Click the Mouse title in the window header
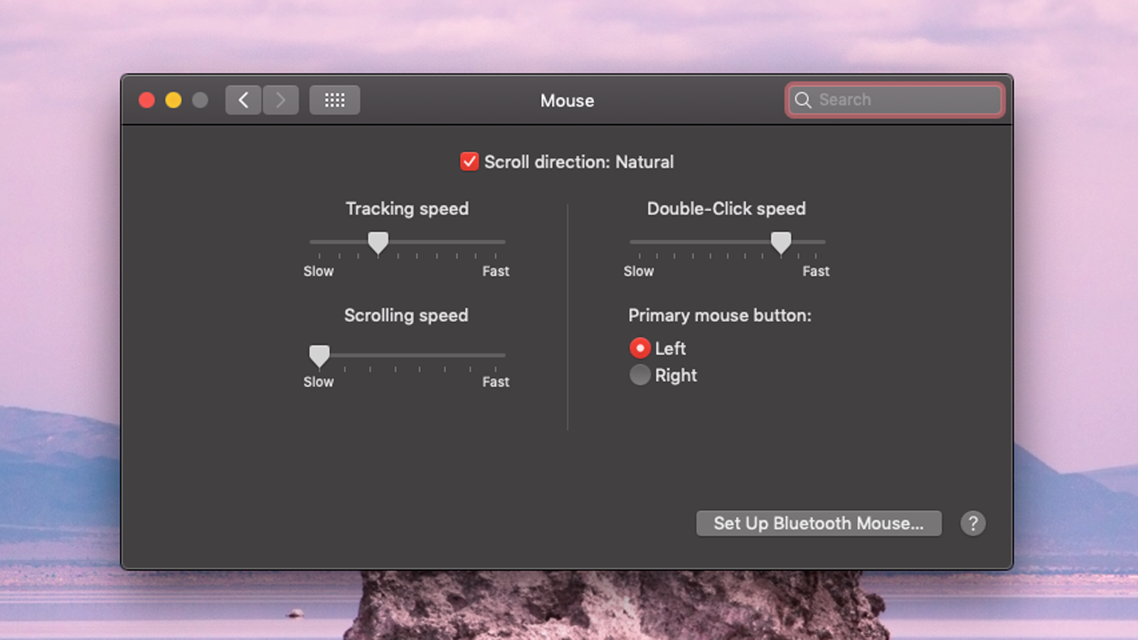Image resolution: width=1138 pixels, height=640 pixels. [x=567, y=100]
